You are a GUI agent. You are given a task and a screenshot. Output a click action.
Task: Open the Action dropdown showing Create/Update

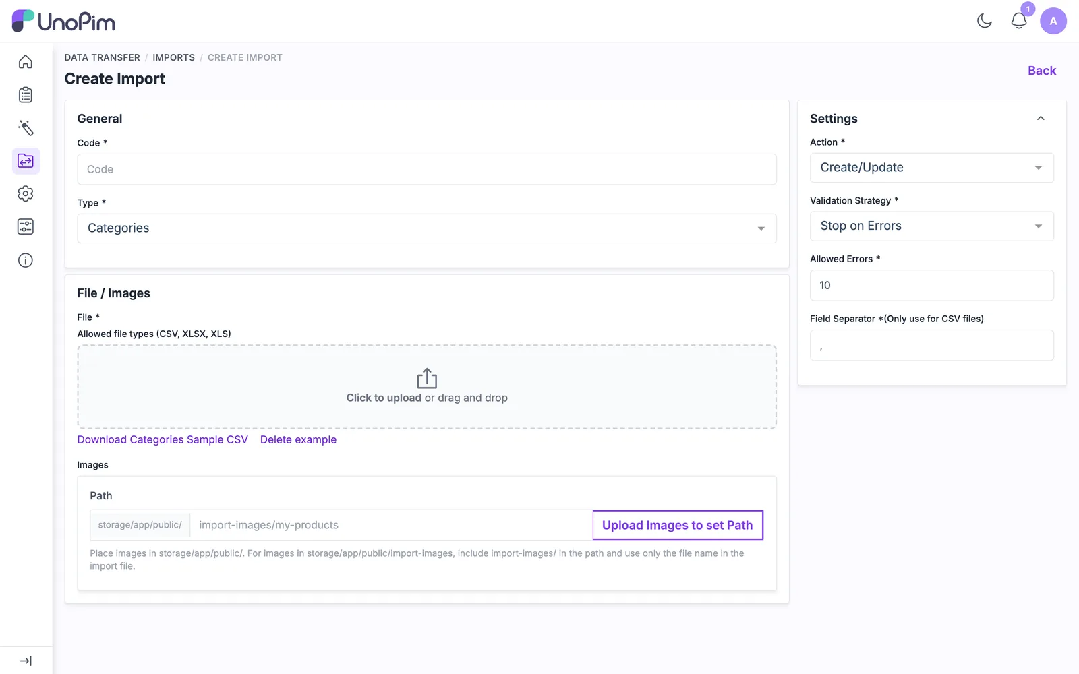click(931, 168)
